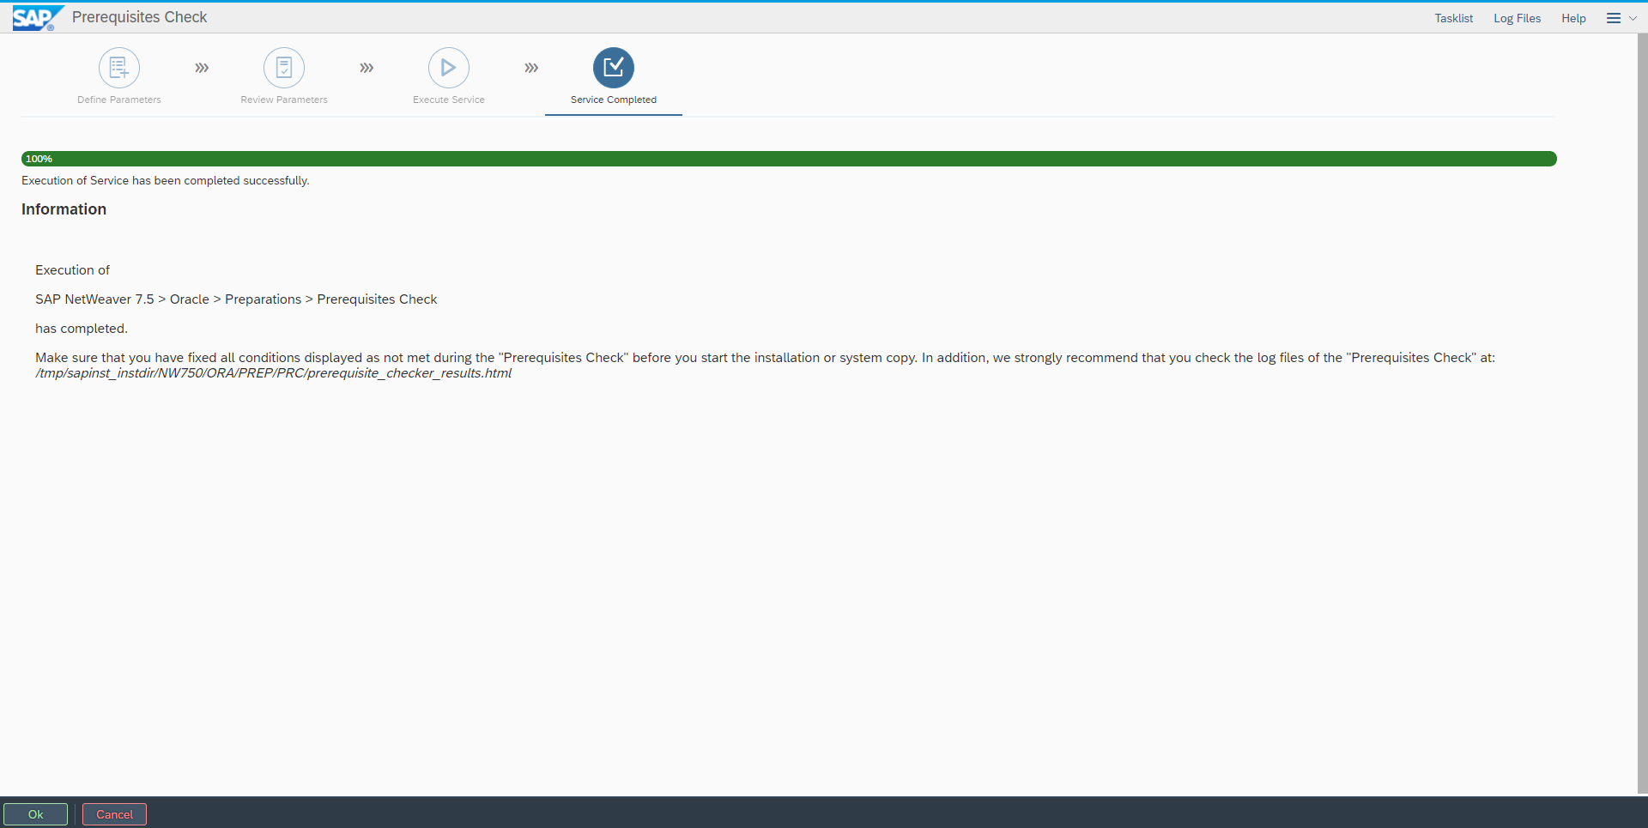Viewport: 1648px width, 828px height.
Task: Expand the menu dropdown chevron
Action: tap(1633, 18)
